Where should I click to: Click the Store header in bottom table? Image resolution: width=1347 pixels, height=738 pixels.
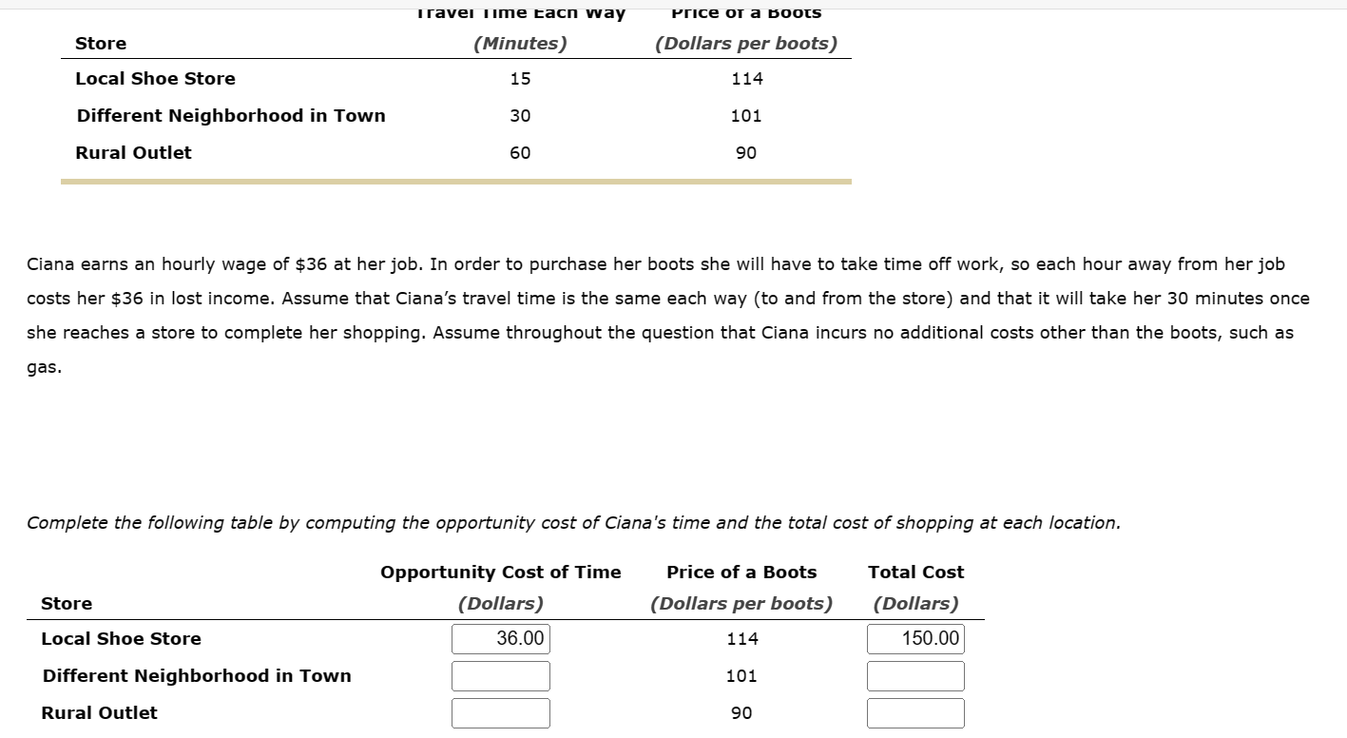click(x=66, y=603)
